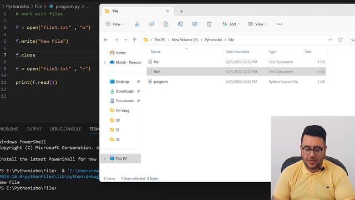Sort by the Name column header
The height and width of the screenshot is (200, 355).
[156, 52]
